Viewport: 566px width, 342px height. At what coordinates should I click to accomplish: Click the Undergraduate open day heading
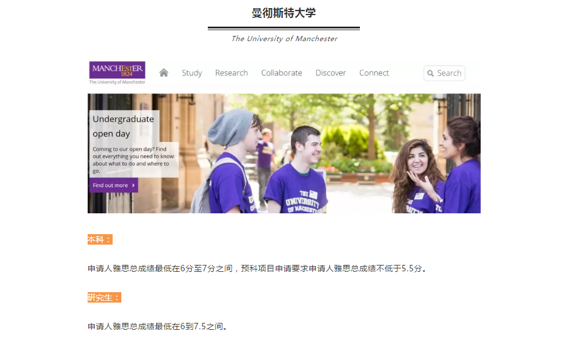(123, 126)
